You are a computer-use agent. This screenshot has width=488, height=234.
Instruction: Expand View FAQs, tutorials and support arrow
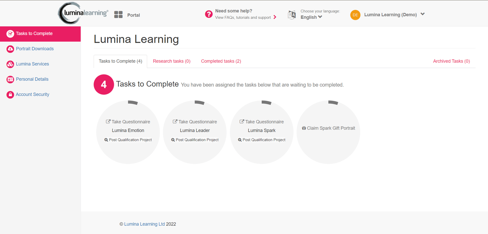275,17
